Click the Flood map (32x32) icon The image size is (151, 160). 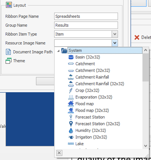coord(71,111)
